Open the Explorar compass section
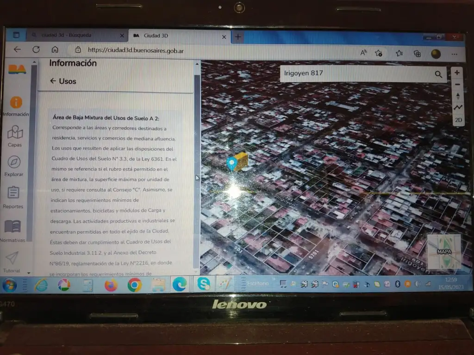 [x=14, y=166]
